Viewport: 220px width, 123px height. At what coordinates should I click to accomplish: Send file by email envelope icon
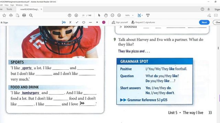point(216,15)
